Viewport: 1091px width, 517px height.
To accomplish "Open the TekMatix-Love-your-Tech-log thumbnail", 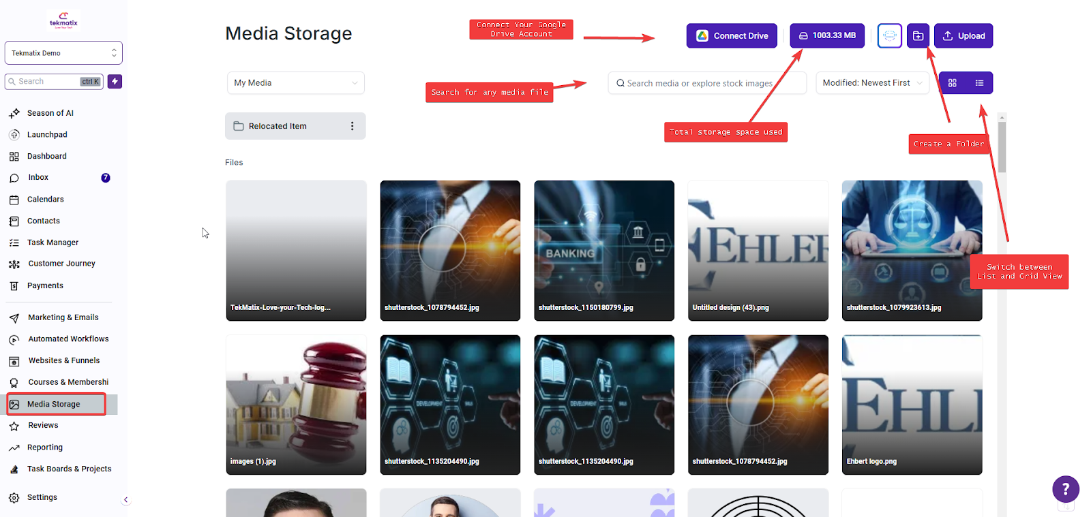I will (296, 251).
